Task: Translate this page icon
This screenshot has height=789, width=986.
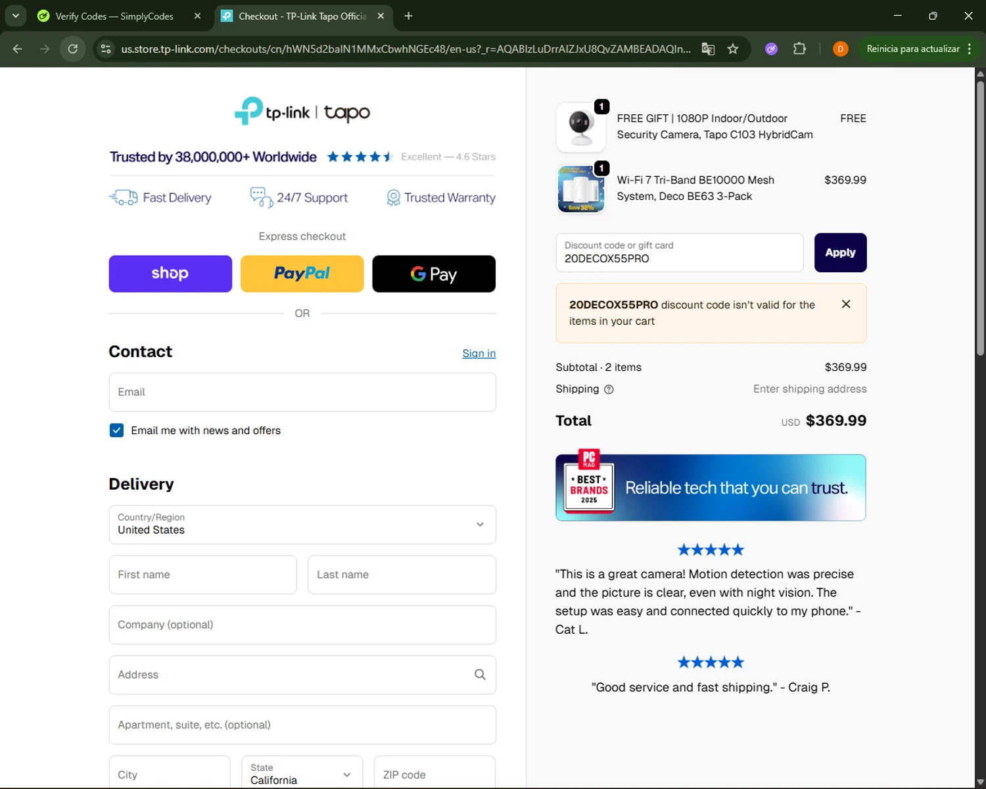Action: tap(708, 49)
